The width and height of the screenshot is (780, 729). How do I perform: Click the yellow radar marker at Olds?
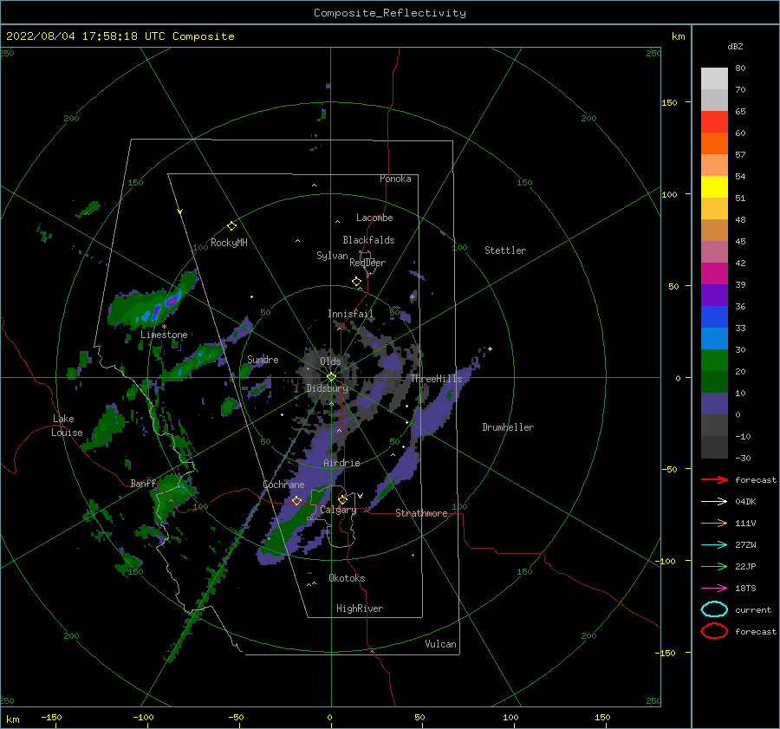click(x=331, y=377)
